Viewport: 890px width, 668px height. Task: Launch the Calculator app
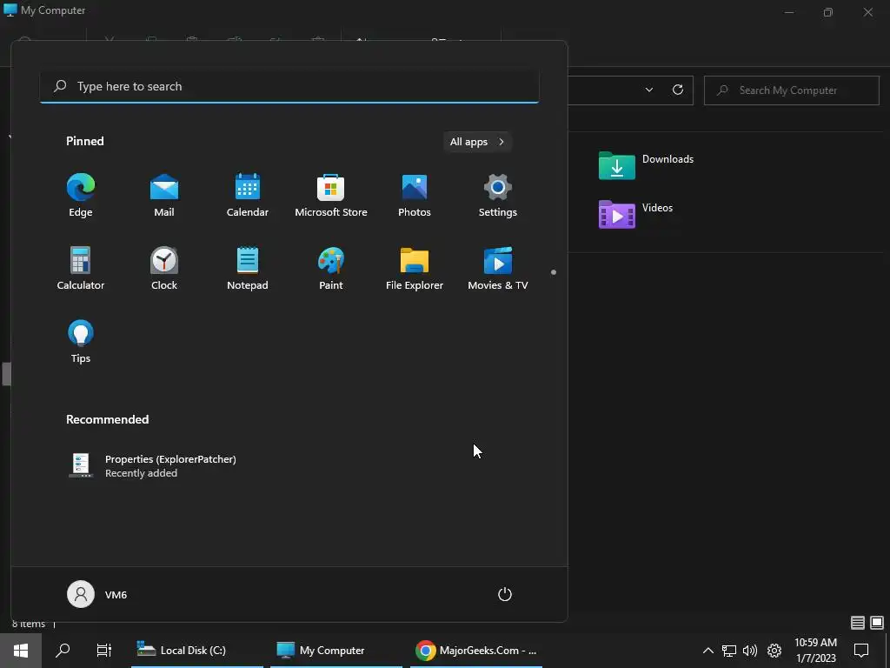81,269
